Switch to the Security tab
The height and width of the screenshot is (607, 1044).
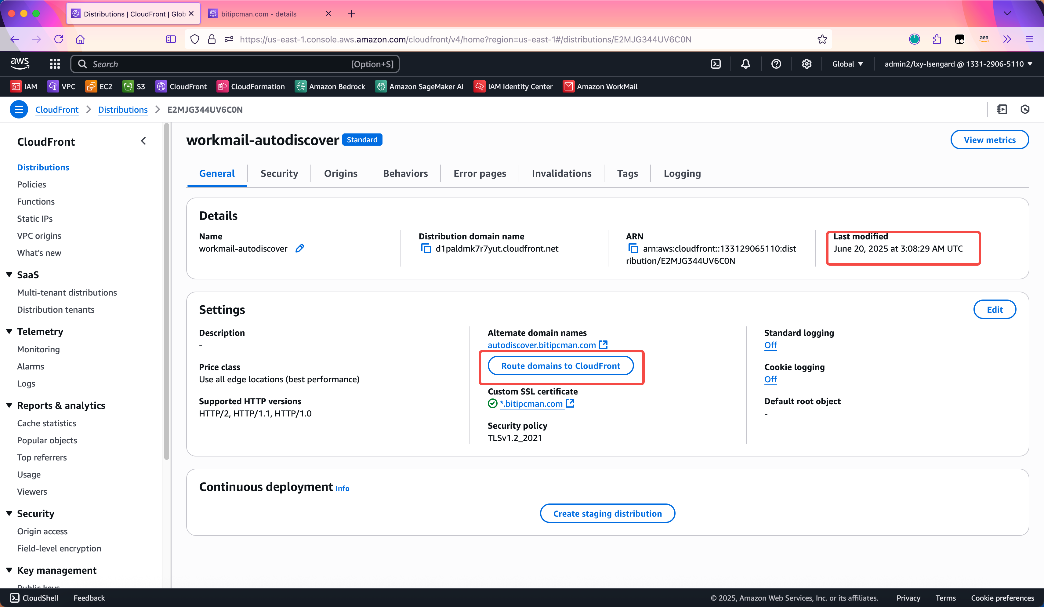click(x=279, y=173)
